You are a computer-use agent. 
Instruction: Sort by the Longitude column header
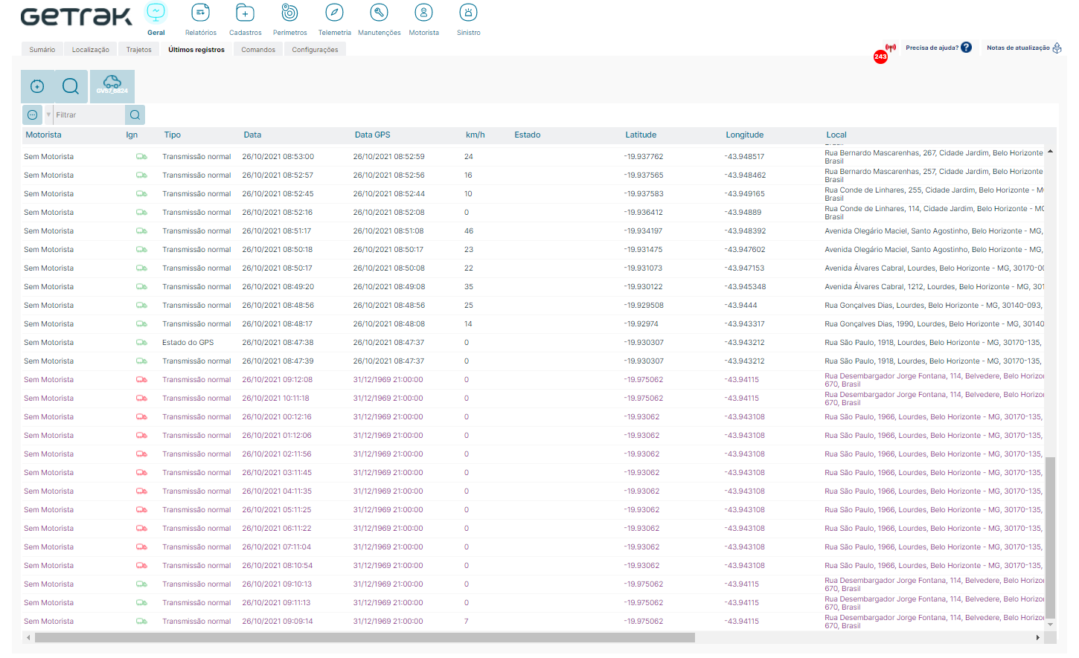(745, 135)
